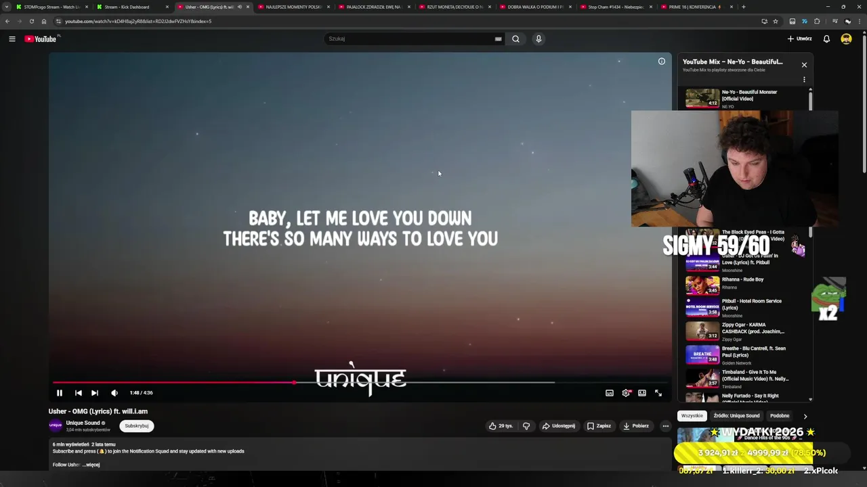The height and width of the screenshot is (487, 867).
Task: Switch to STOMPcsgo Stream browser tab
Action: tap(51, 7)
